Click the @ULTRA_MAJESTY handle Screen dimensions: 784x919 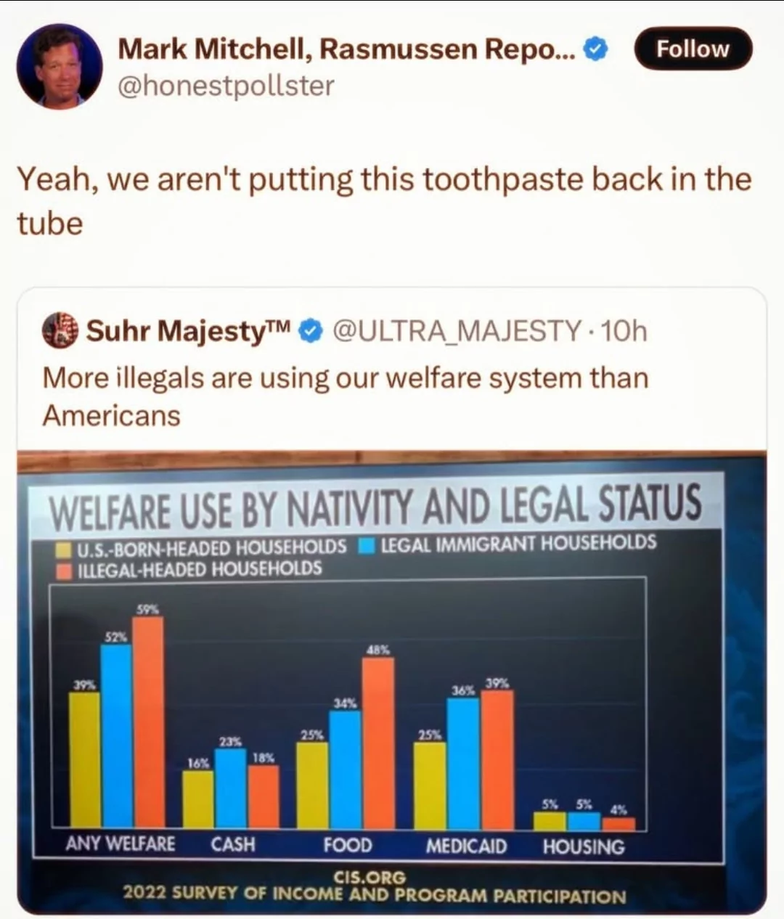456,331
